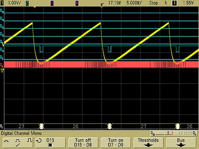Toggle the D15 channel selection softkey

click(50, 143)
